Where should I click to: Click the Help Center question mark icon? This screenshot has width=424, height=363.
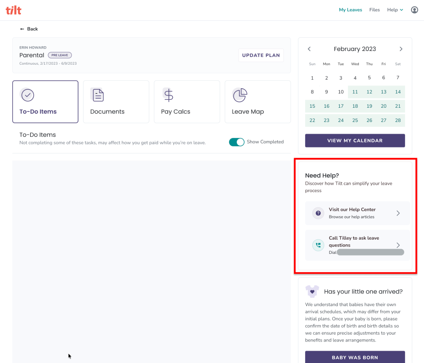tap(318, 213)
